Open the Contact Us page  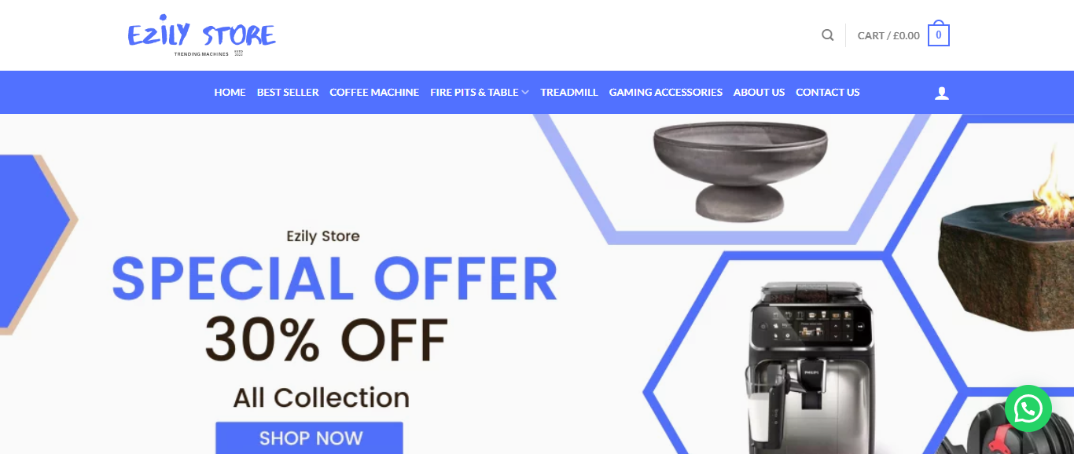[828, 93]
